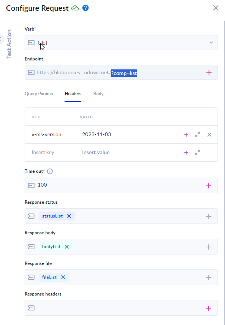Open help via the blue question mark icon
225x325 pixels.
pos(85,8)
